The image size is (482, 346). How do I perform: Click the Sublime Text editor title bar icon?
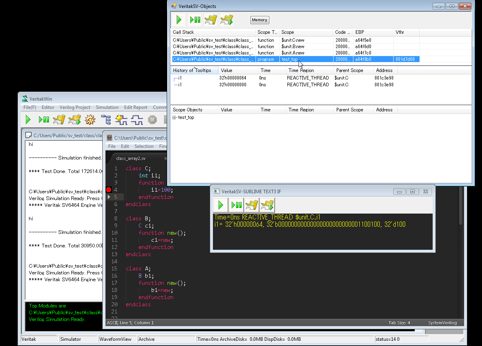click(x=109, y=138)
